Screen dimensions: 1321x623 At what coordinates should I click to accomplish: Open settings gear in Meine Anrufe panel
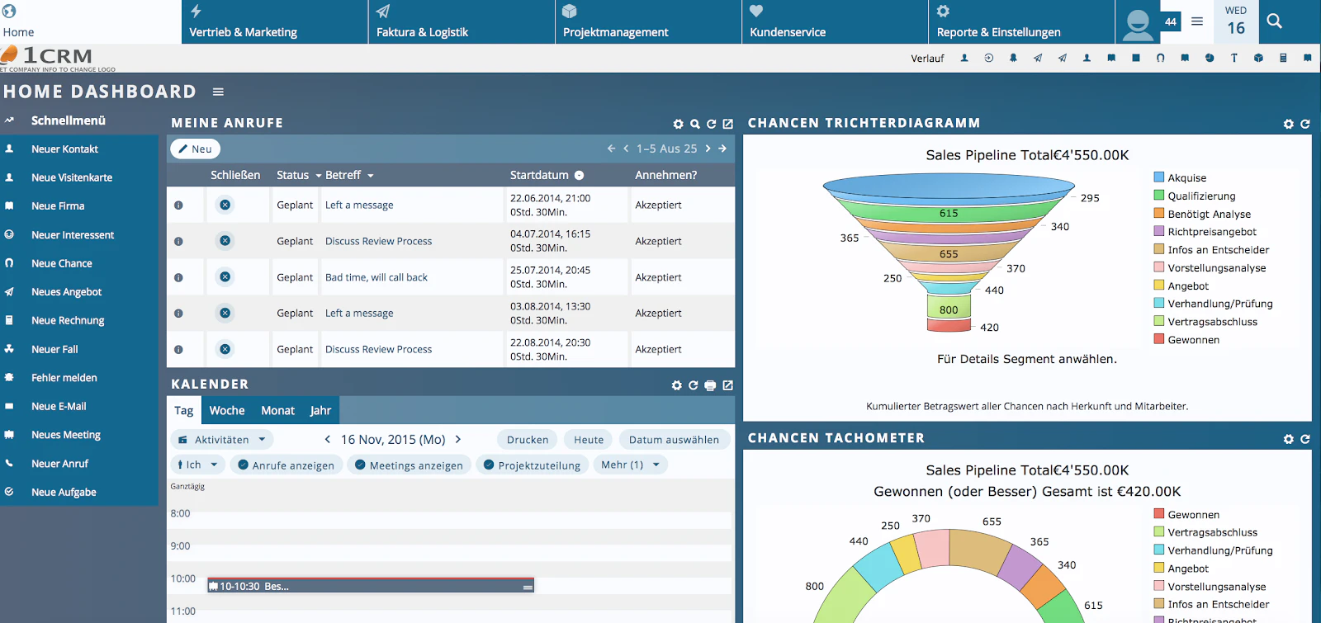click(x=678, y=124)
